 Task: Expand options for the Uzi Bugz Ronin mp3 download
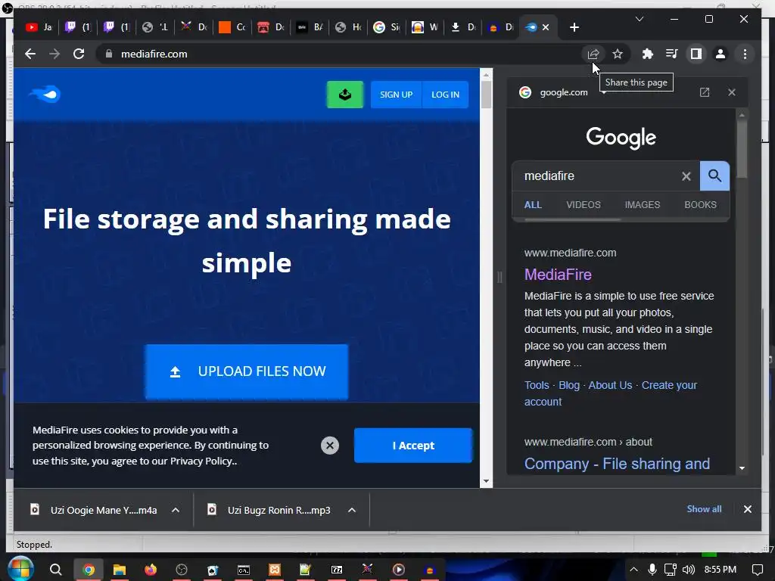[x=352, y=510]
